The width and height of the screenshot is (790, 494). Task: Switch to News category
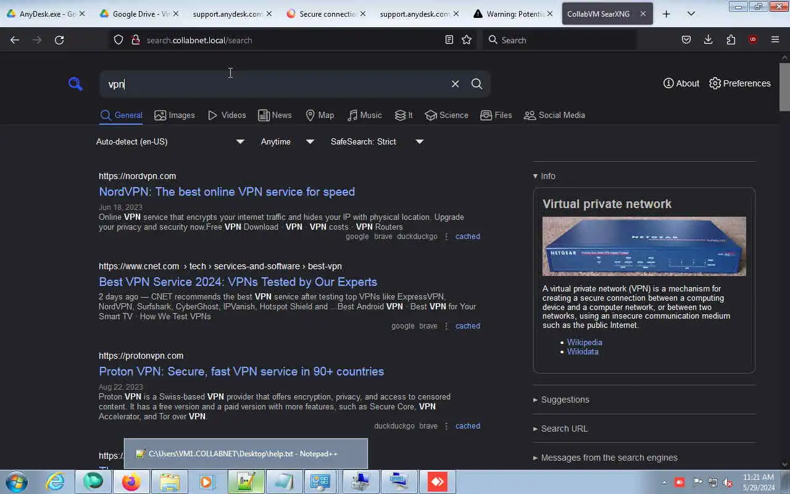point(275,115)
